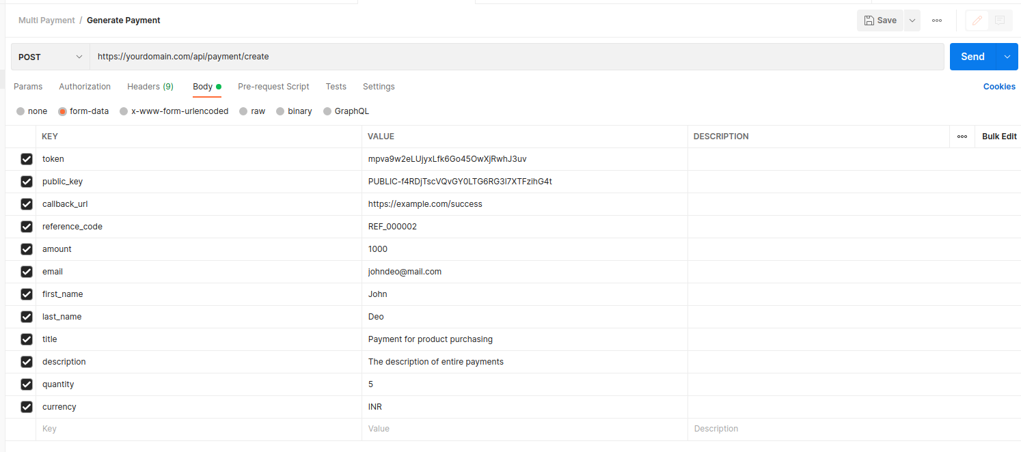Viewport: 1021px width, 452px height.
Task: Choose x-www-form-urlencoded body option
Action: (x=124, y=111)
